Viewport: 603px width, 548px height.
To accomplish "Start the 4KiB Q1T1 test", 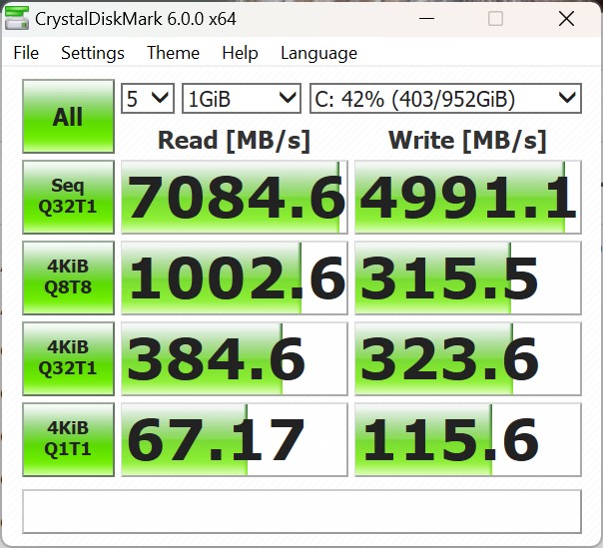I will [x=69, y=439].
